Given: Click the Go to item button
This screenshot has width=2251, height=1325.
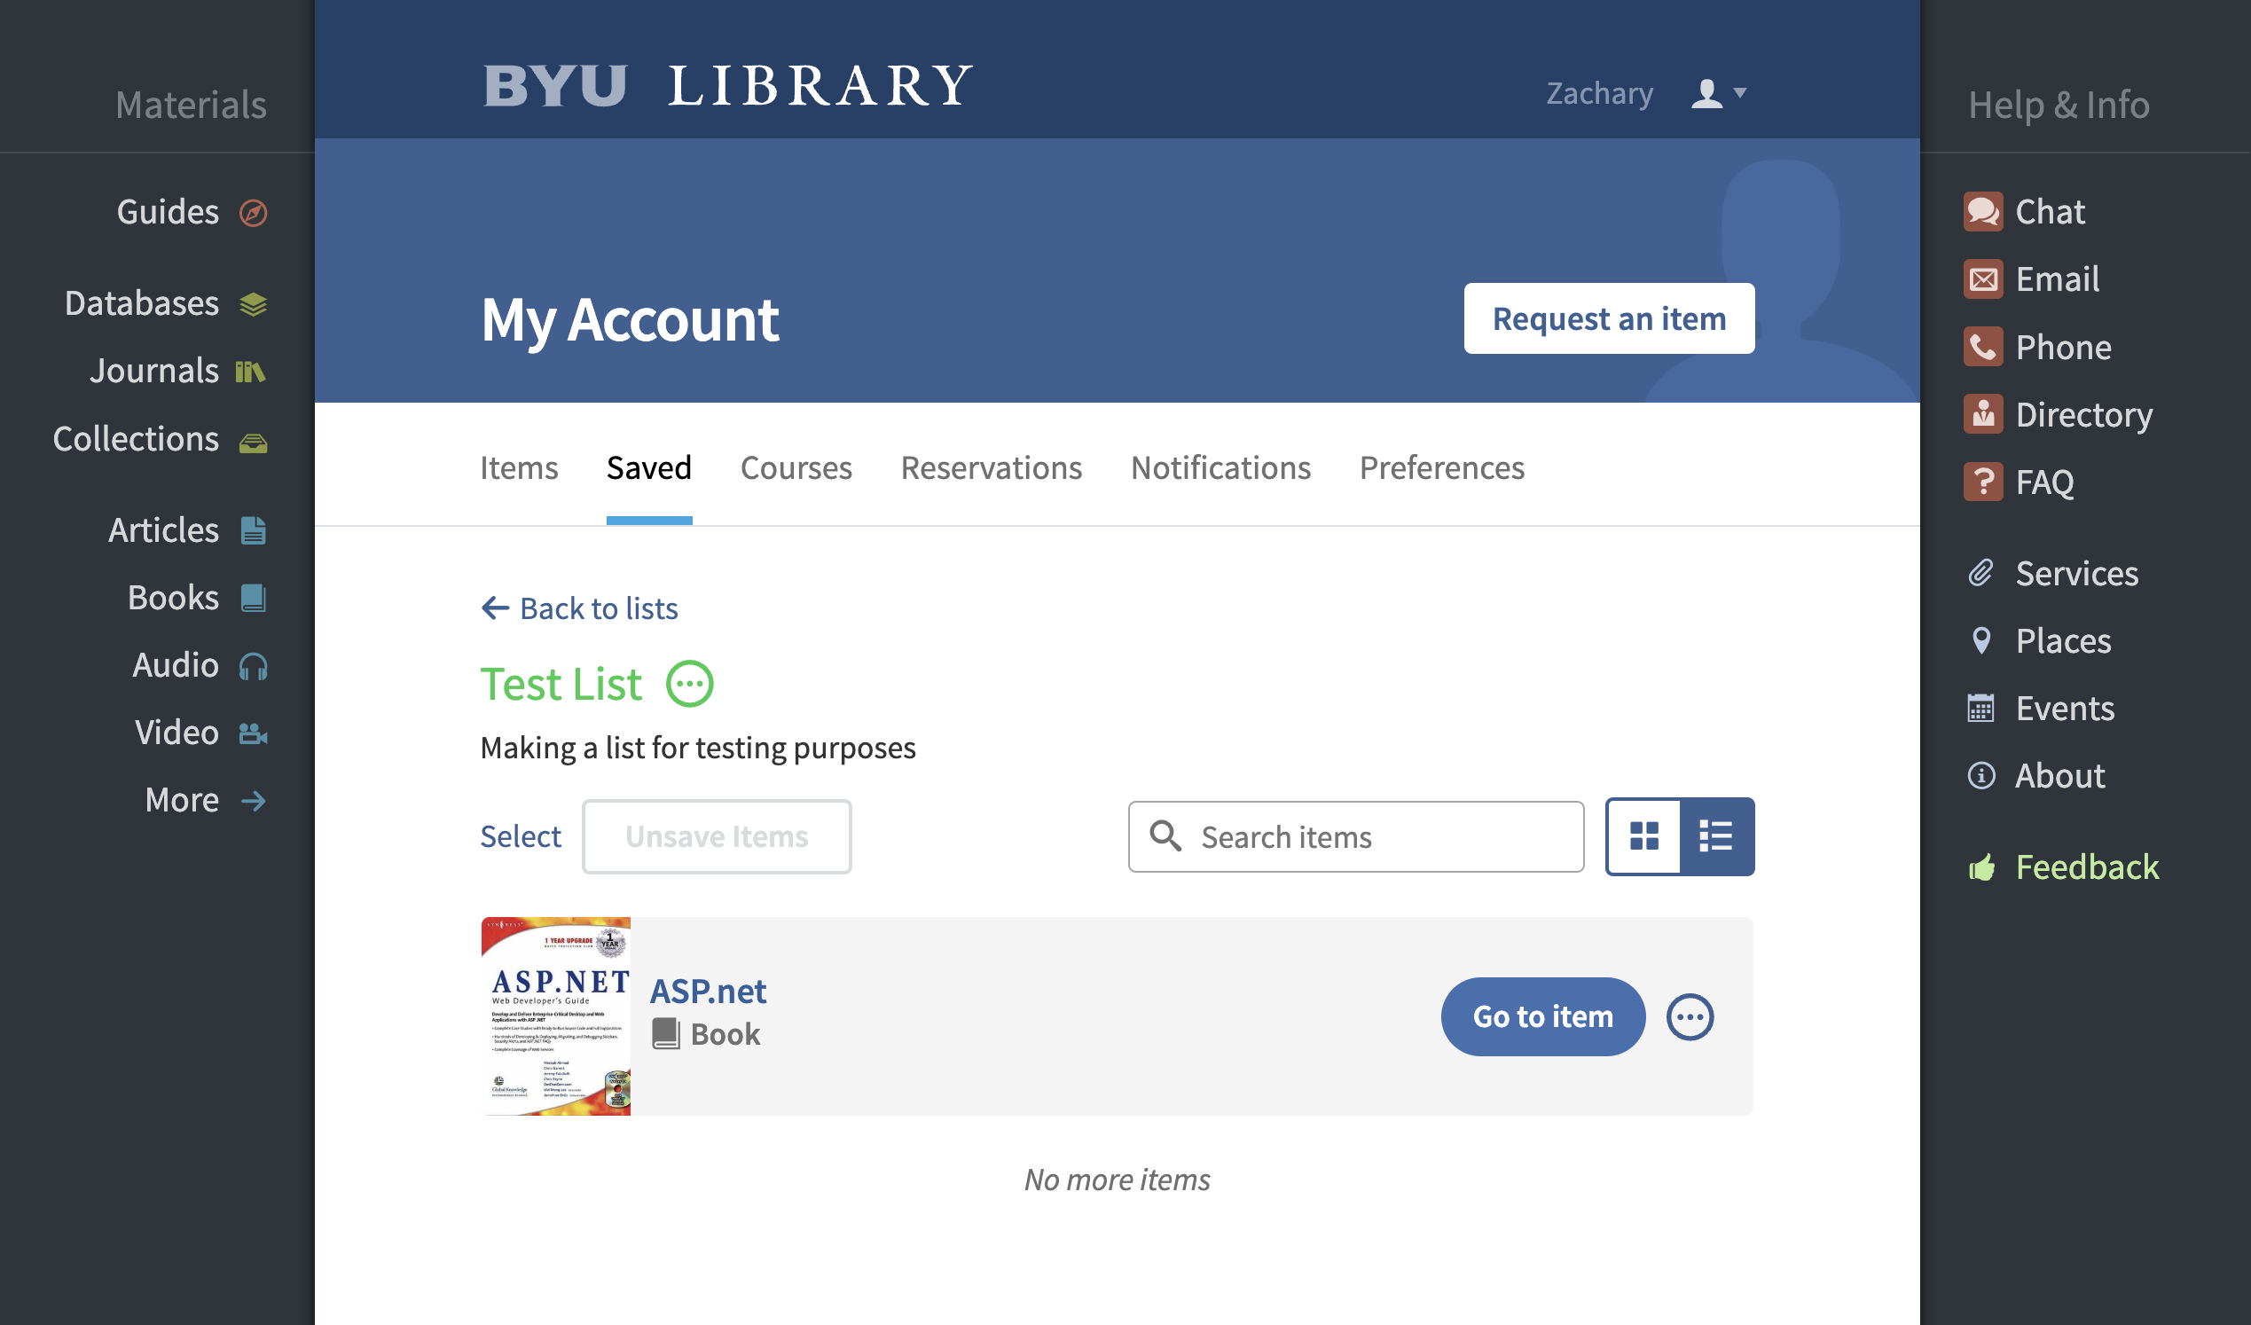Looking at the screenshot, I should pyautogui.click(x=1542, y=1016).
